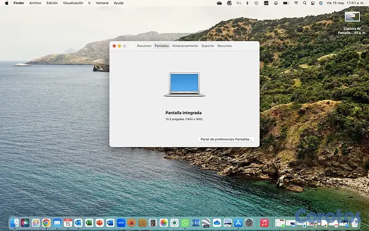
Task: Open the Visualización menu
Action: pos(73,3)
